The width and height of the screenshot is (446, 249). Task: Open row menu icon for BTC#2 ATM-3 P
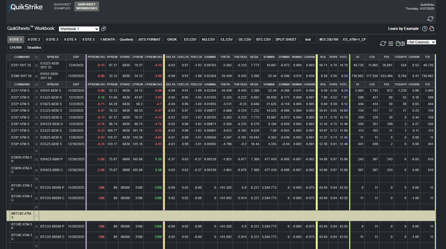click(x=36, y=226)
